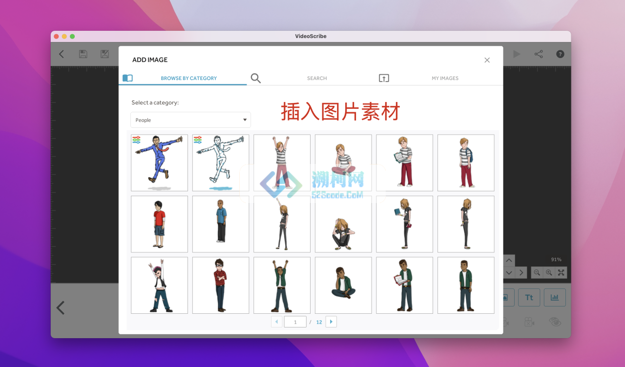Select green-jacket boy standing still
Viewport: 625px width, 367px height.
466,285
